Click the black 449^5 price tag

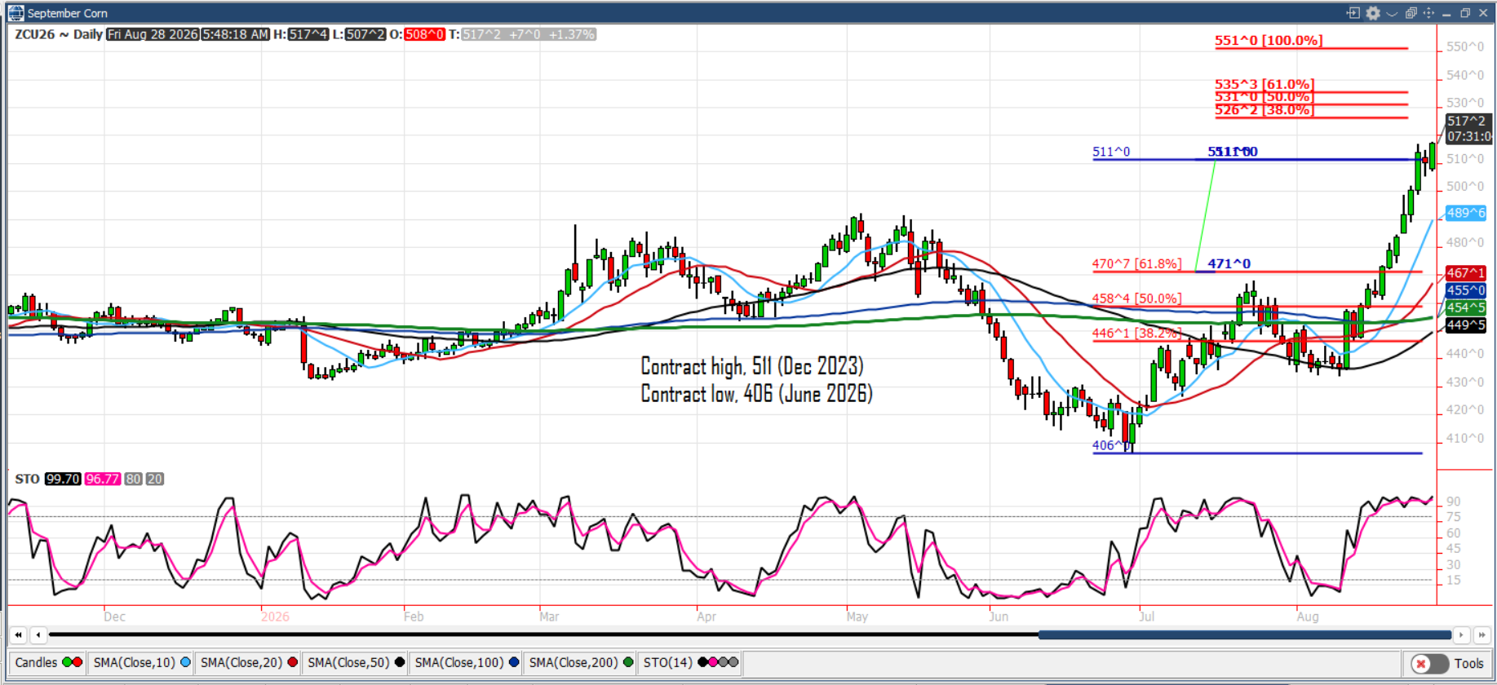pyautogui.click(x=1466, y=325)
